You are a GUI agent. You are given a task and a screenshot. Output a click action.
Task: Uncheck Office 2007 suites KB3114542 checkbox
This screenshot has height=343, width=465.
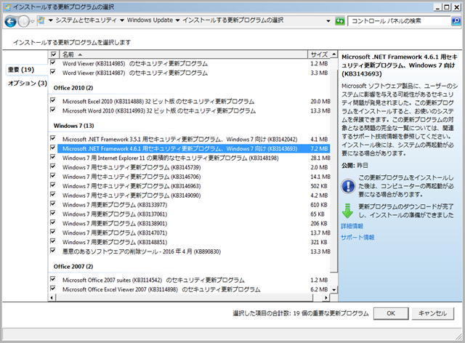click(53, 279)
